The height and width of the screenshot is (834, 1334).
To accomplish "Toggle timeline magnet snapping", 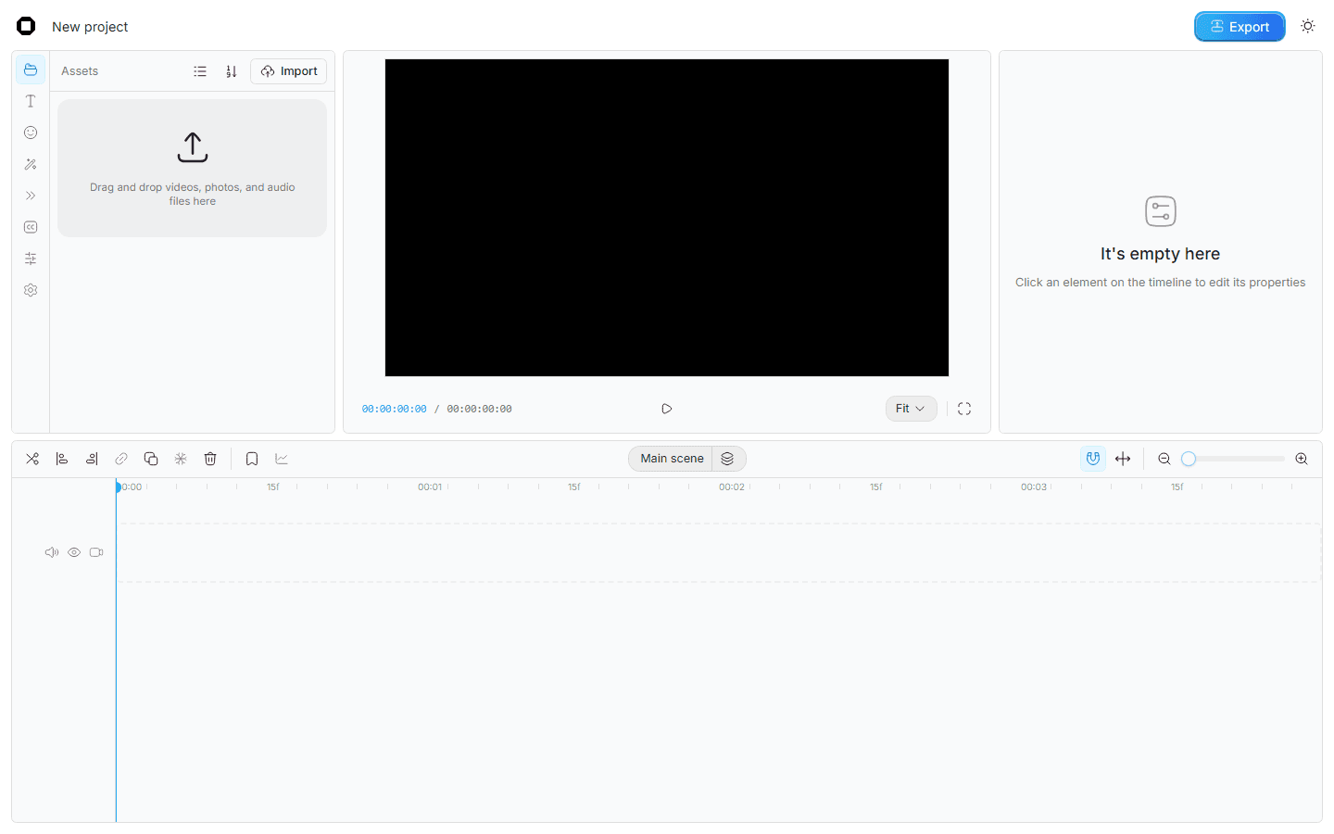I will pyautogui.click(x=1093, y=459).
